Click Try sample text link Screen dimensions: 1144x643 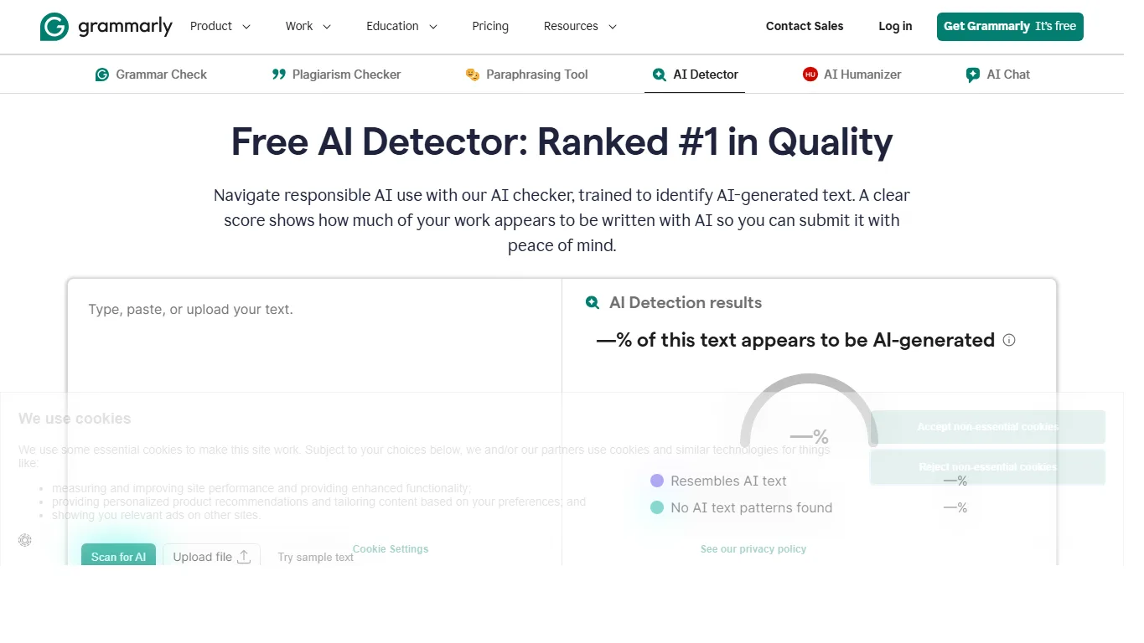pyautogui.click(x=316, y=558)
